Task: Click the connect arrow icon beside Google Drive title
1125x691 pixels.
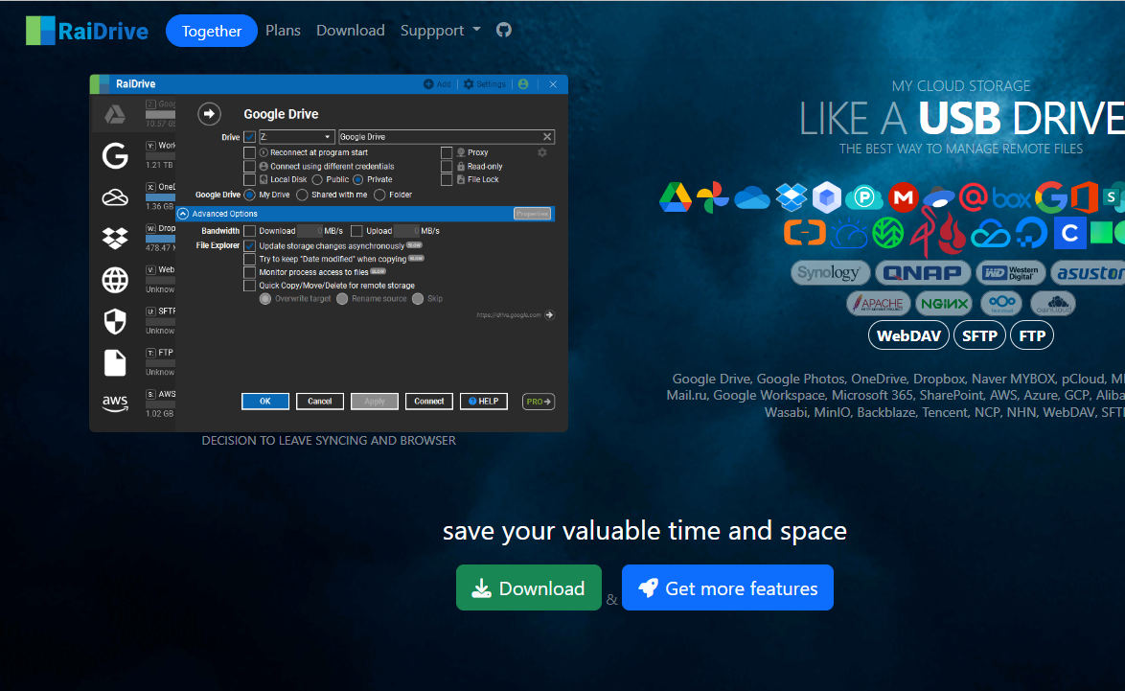Action: [x=209, y=113]
